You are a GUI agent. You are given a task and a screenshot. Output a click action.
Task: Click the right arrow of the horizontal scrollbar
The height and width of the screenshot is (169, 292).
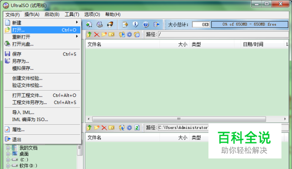click(x=285, y=119)
